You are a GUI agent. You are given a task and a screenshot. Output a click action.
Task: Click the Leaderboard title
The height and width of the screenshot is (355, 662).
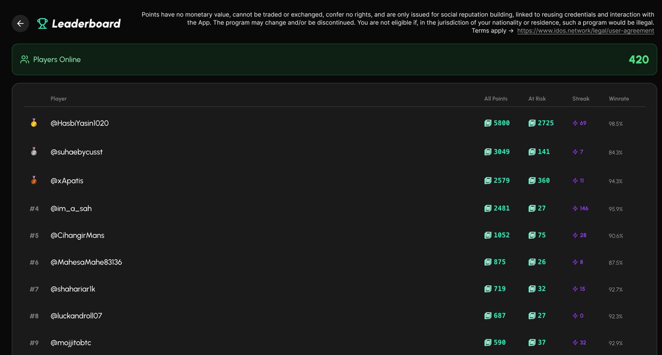[x=86, y=23]
